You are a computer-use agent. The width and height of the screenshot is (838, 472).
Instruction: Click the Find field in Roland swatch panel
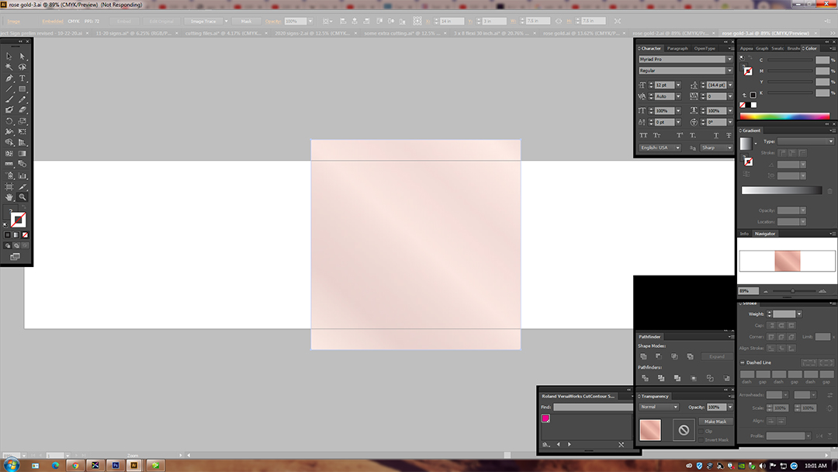point(593,408)
